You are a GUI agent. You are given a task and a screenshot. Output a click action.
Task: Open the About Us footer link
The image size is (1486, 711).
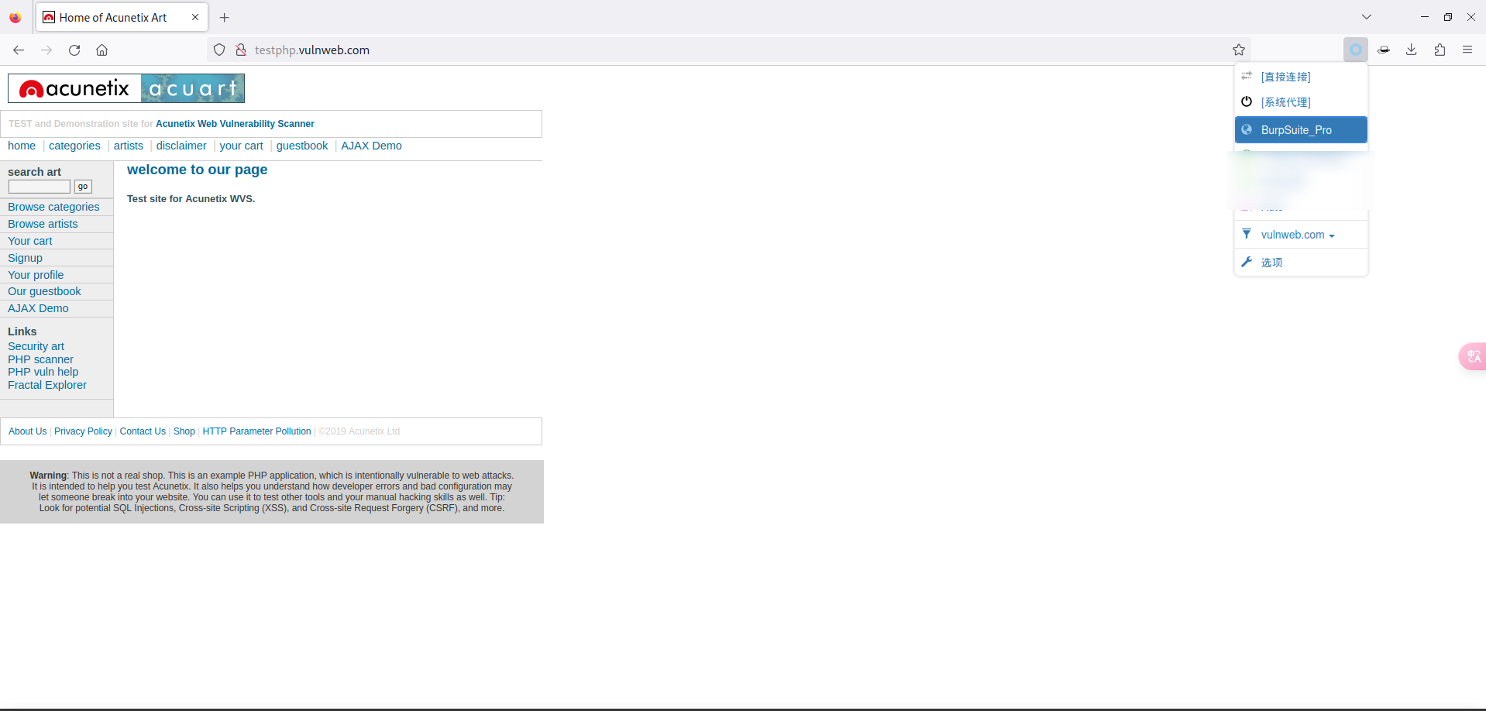tap(28, 431)
